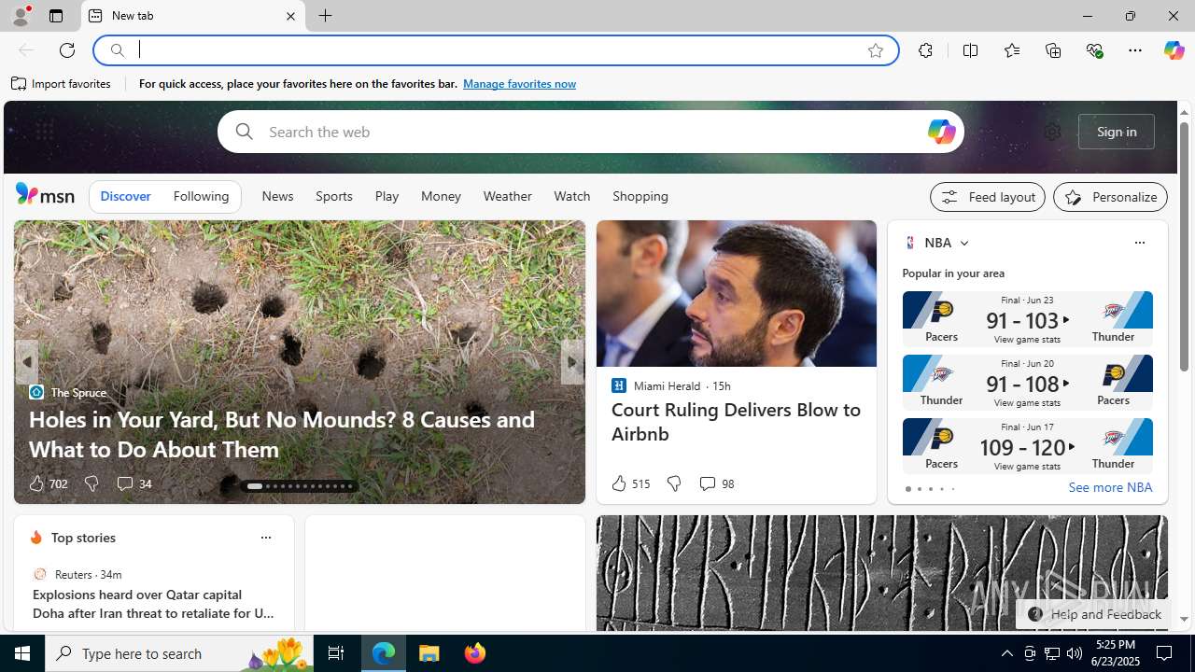Open Task View on the taskbar
1195x672 pixels.
(x=336, y=653)
